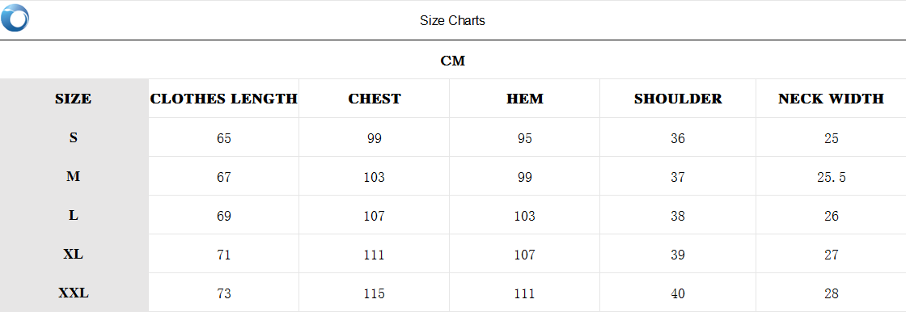Select the S size row label
906x312 pixels.
tap(74, 137)
